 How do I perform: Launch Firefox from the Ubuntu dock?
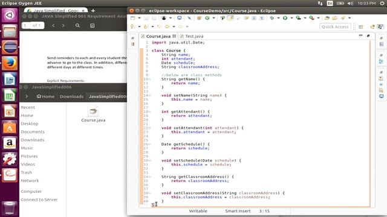click(x=10, y=63)
